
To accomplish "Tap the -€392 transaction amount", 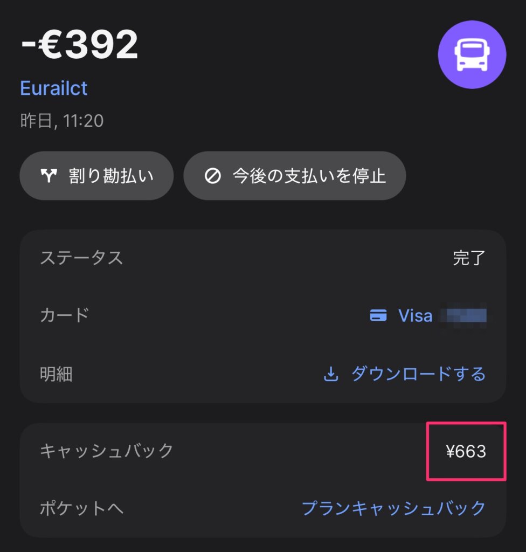I will coord(80,44).
